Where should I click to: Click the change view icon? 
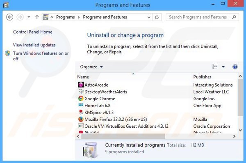(214, 67)
